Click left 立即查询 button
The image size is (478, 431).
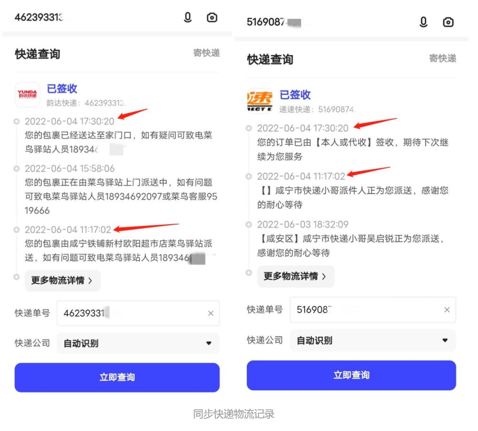117,378
